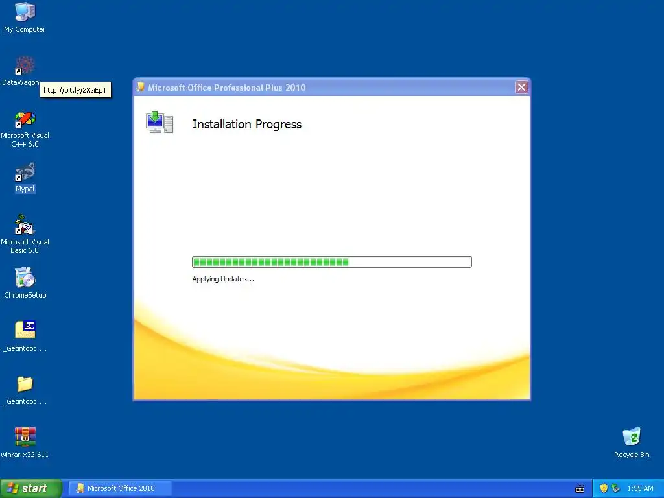This screenshot has width=664, height=498.
Task: Close the Office Professional Plus 2010 installer
Action: point(521,88)
